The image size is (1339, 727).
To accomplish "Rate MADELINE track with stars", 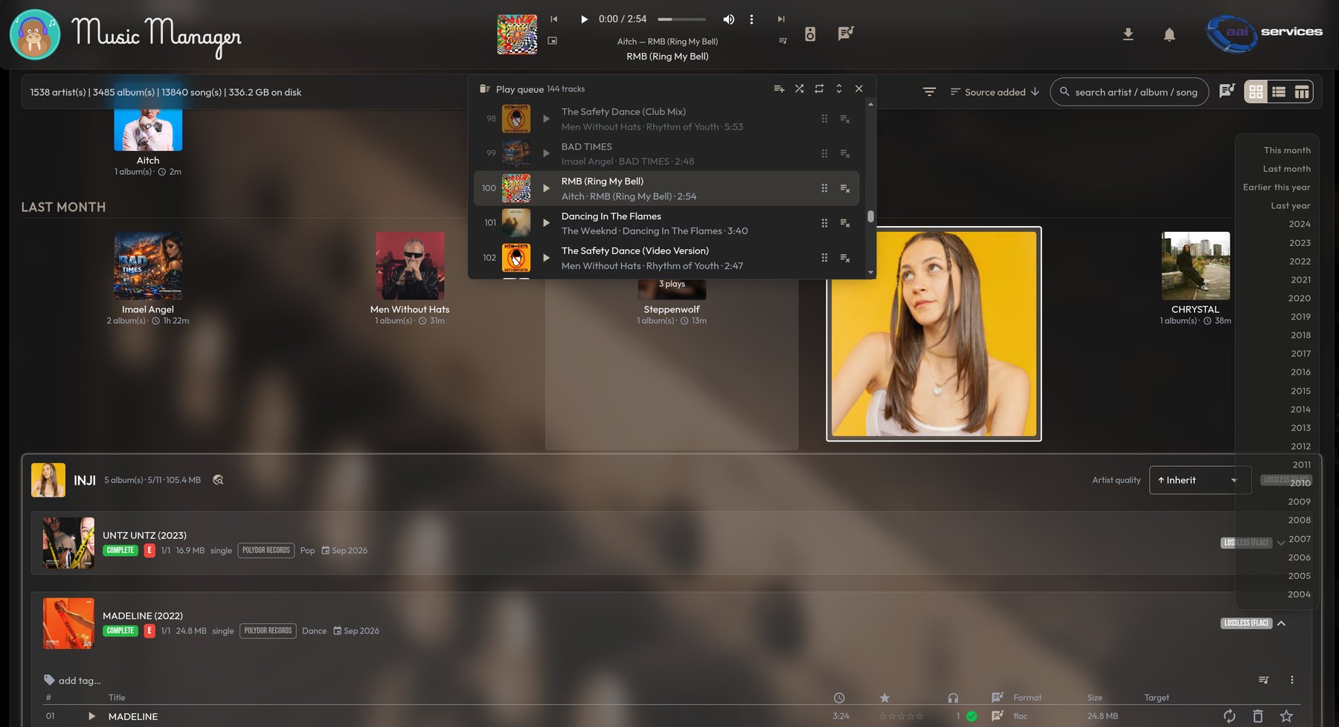I will tap(901, 717).
